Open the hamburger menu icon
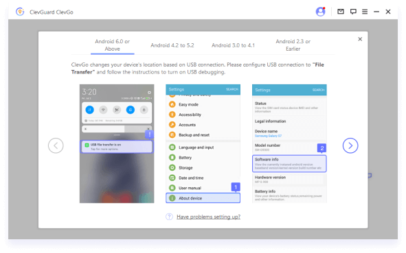Viewport: 406px width, 253px height. click(x=365, y=12)
